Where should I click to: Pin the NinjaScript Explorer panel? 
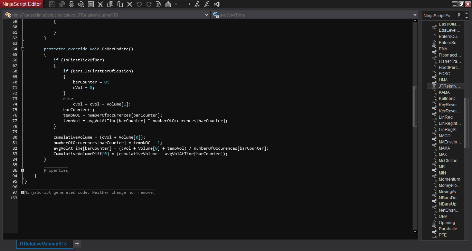pyautogui.click(x=459, y=16)
